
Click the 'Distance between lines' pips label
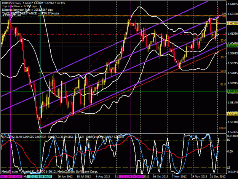[x=27, y=10]
